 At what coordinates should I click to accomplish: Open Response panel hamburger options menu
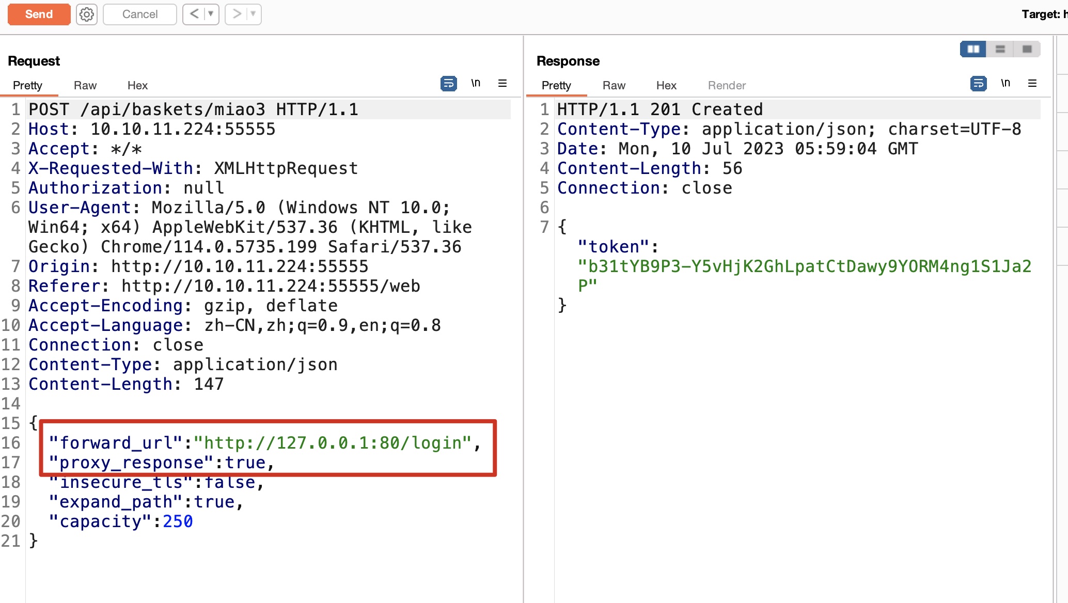pos(1032,84)
